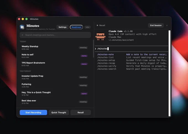188x134 pixels.
Task: Click the idle status badge
Action: [x=87, y=27]
